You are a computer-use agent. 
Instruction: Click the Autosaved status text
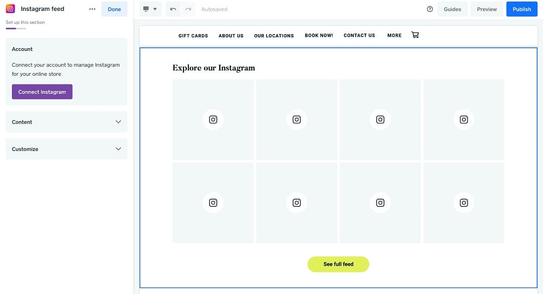point(214,9)
